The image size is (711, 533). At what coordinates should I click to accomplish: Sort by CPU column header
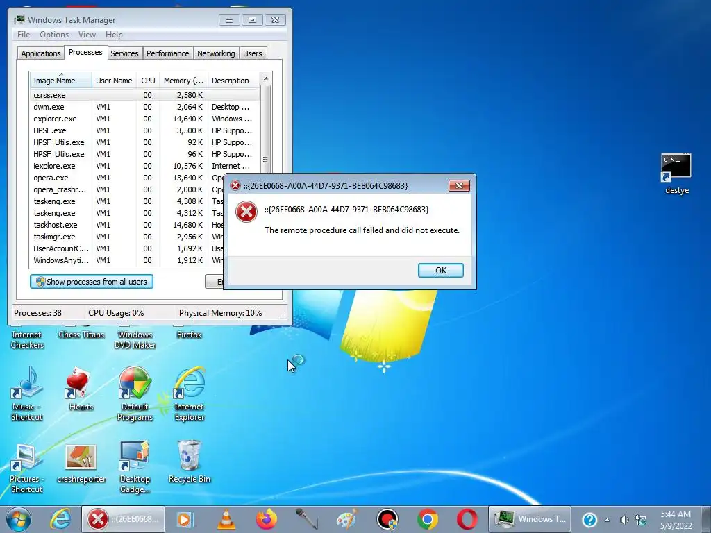pos(148,81)
